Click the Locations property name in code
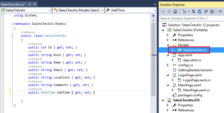 coord(62,77)
